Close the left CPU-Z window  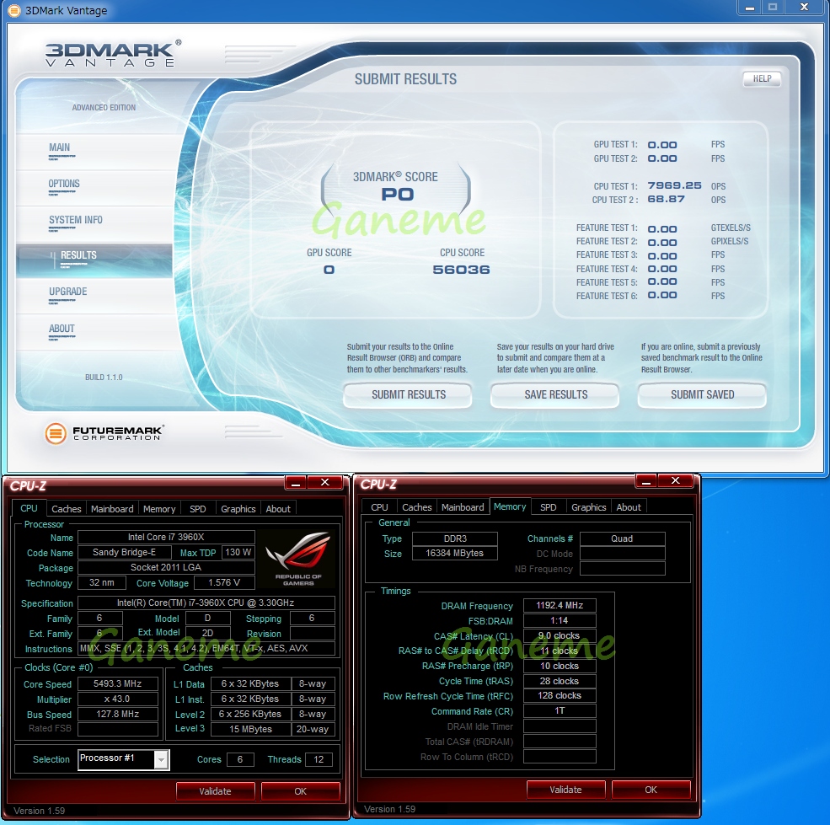pyautogui.click(x=325, y=482)
